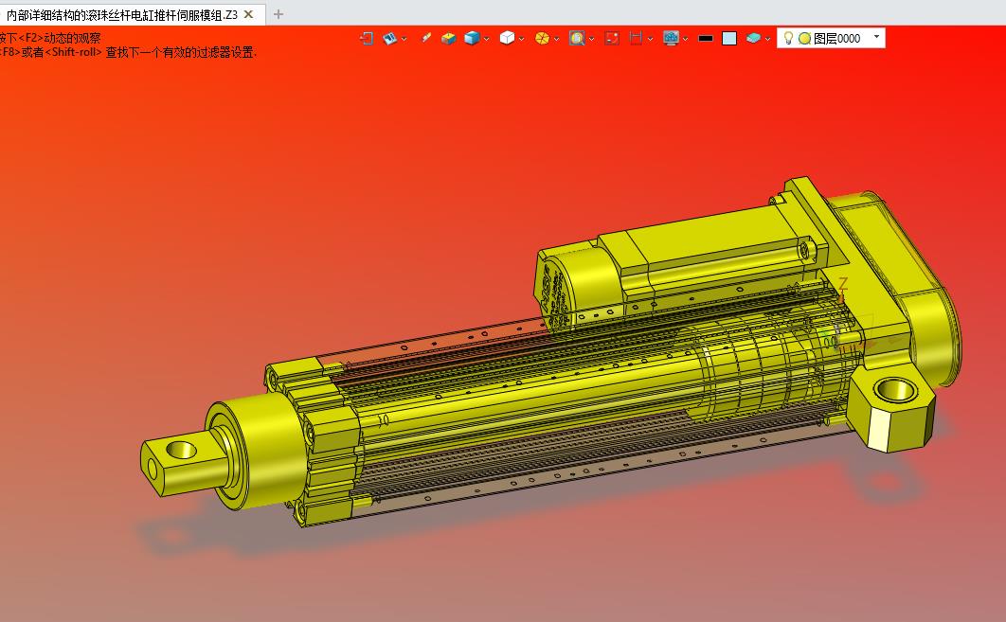Click the 'F2 动态的观察' hint text

point(51,38)
